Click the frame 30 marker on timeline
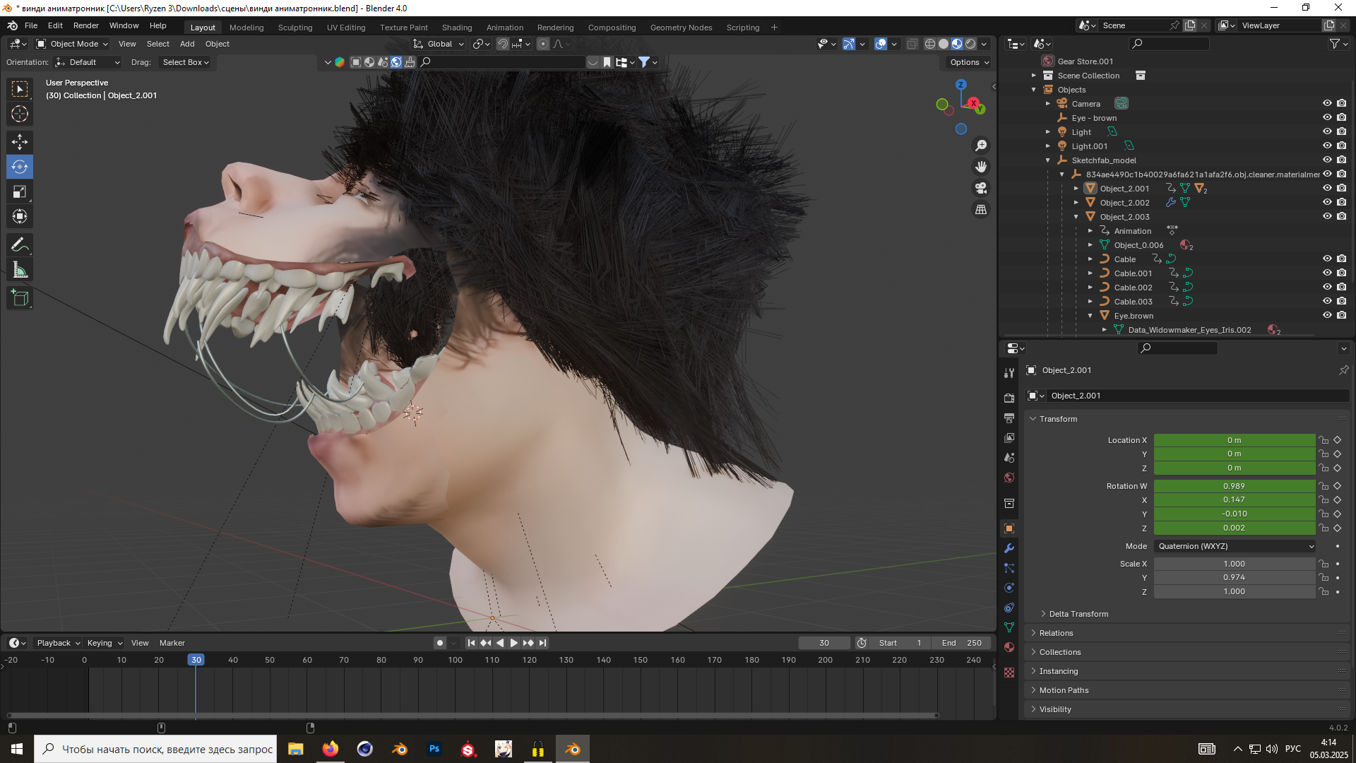Image resolution: width=1356 pixels, height=763 pixels. point(196,660)
